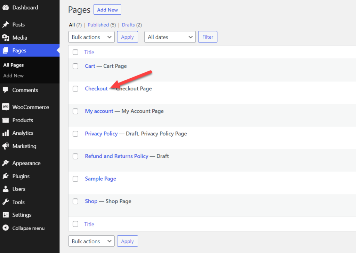This screenshot has height=253, width=356.
Task: Go to Analytics menu label
Action: 23,133
